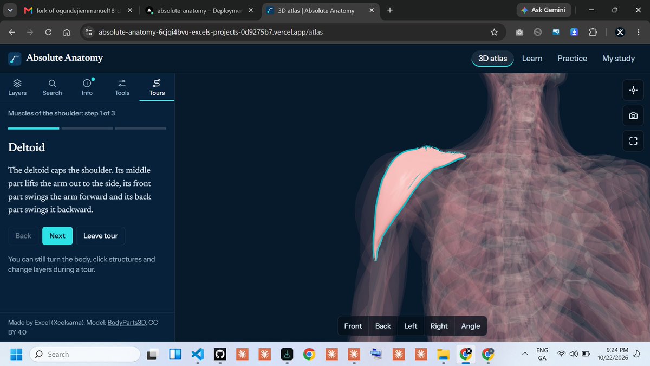This screenshot has height=366, width=650.
Task: Open the Info panel
Action: pos(87,87)
